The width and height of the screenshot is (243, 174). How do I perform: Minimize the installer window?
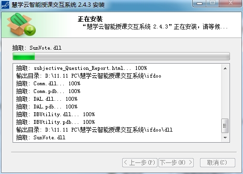click(200, 3)
